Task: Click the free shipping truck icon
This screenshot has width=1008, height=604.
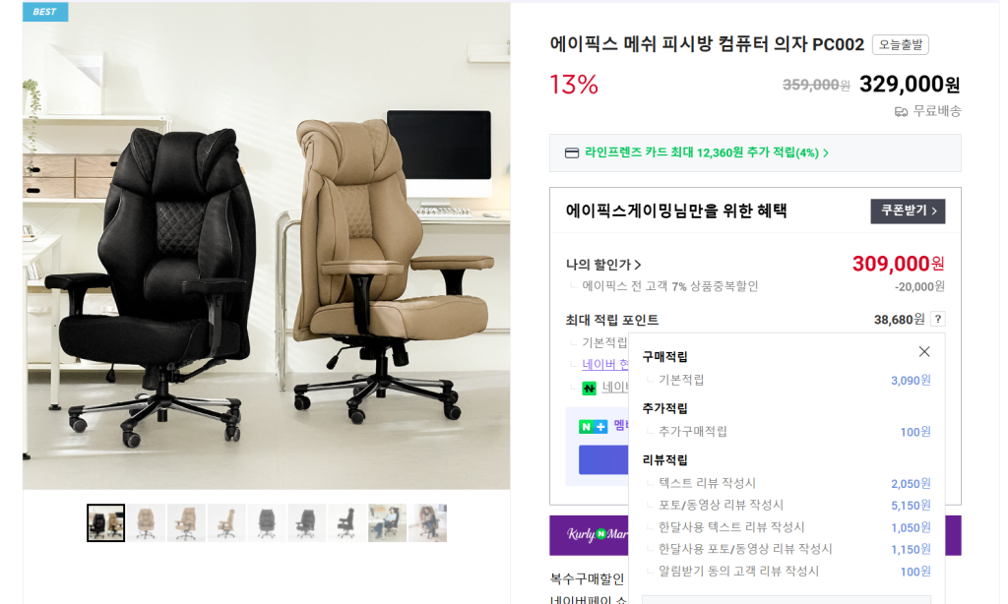Action: tap(902, 112)
